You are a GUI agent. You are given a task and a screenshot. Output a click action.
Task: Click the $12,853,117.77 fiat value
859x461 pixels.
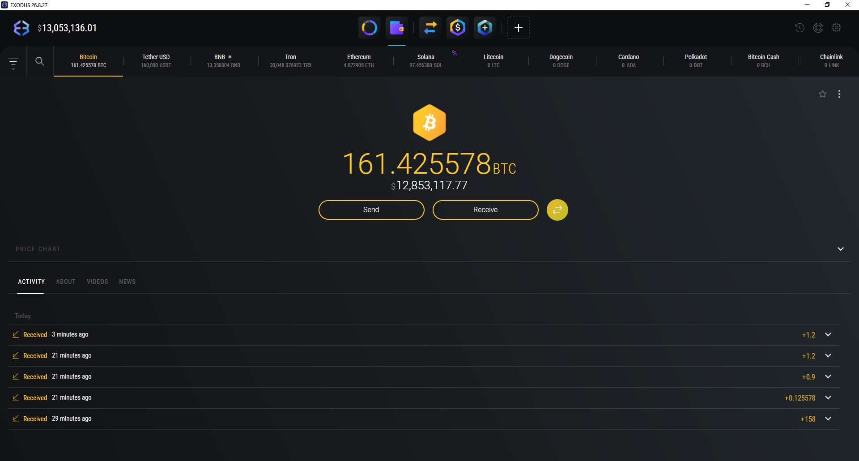coord(429,185)
